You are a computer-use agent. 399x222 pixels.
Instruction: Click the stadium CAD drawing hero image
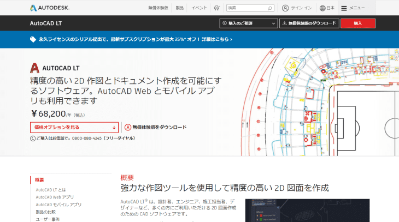320,102
